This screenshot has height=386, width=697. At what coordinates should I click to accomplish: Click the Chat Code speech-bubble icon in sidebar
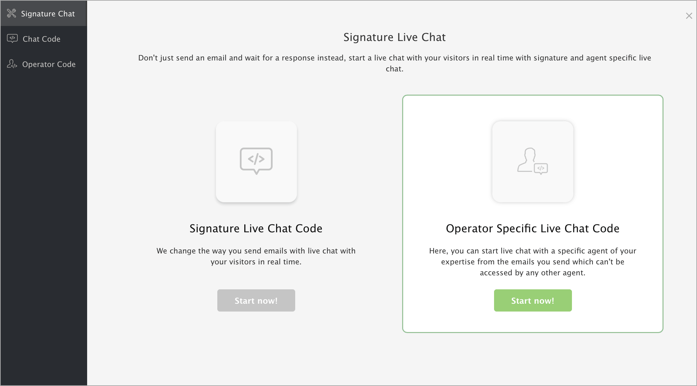(x=12, y=39)
